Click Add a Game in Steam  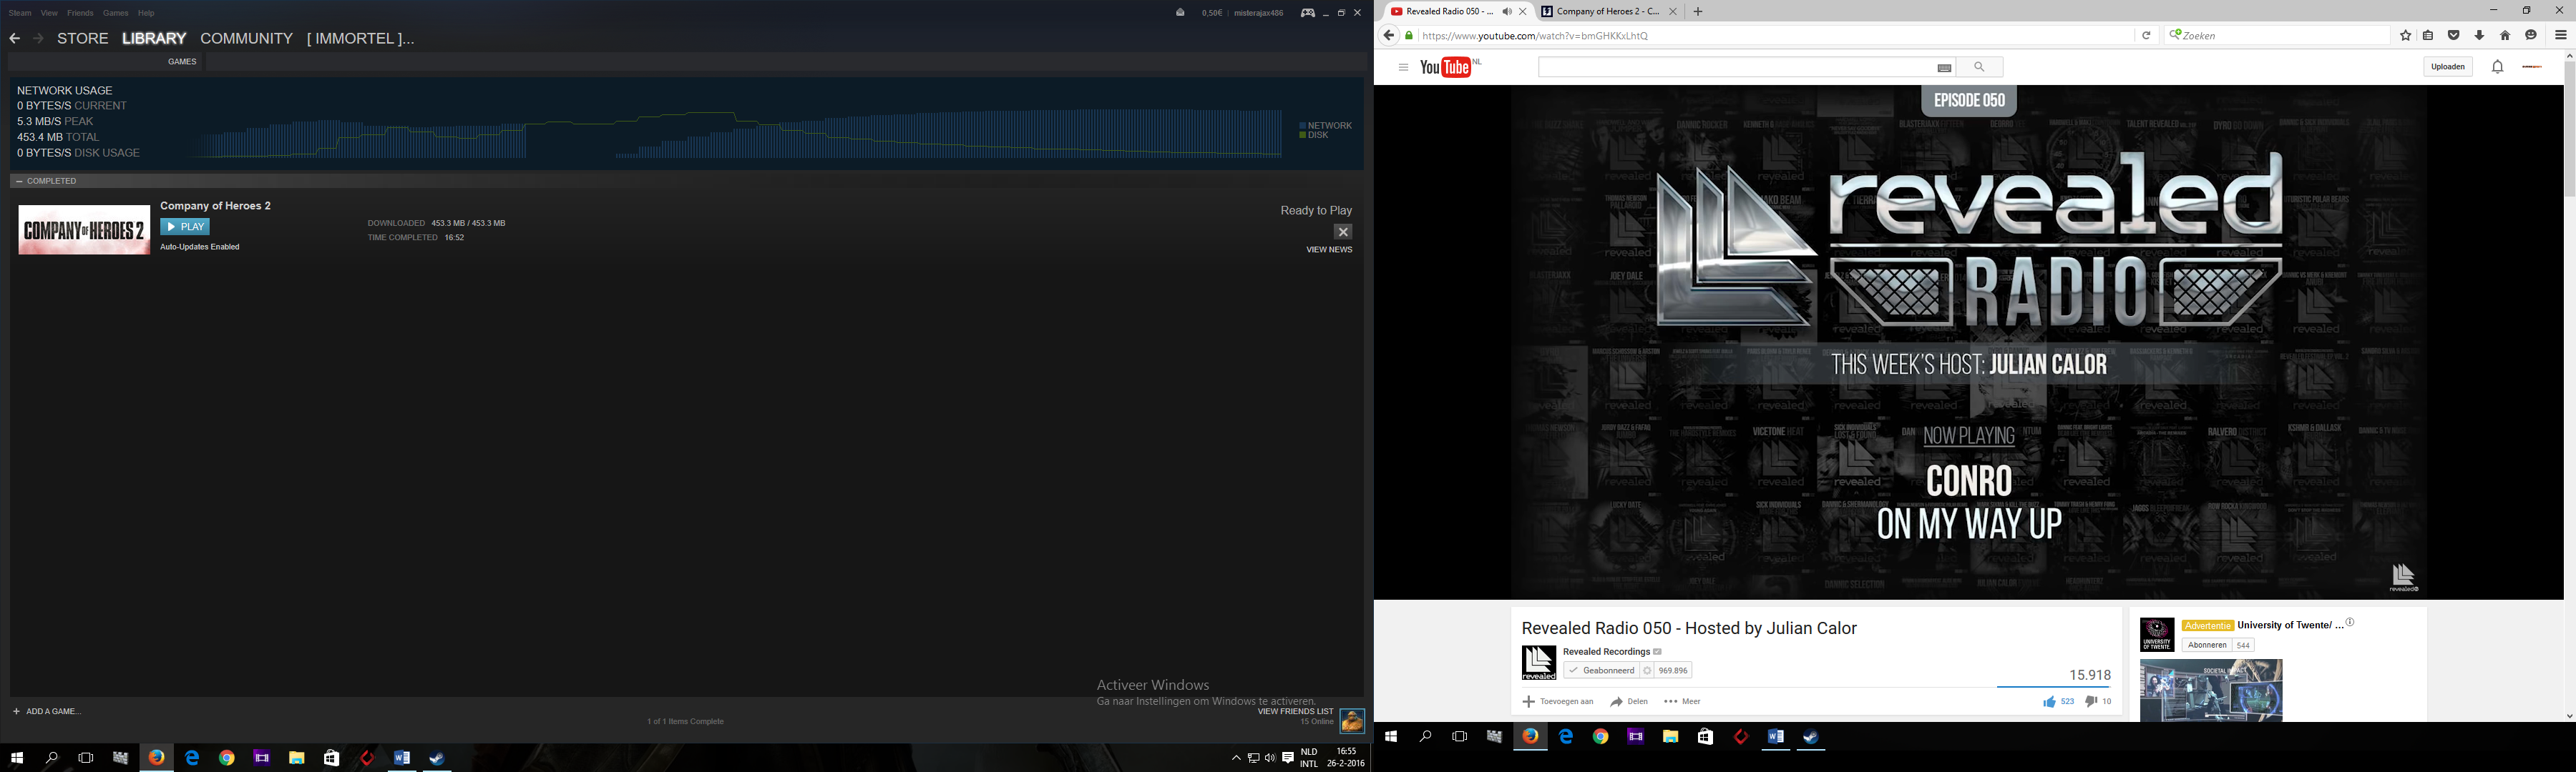54,711
